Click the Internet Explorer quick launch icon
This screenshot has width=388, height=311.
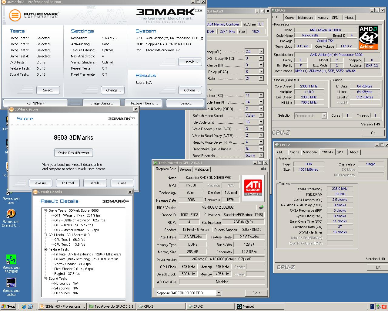(24, 306)
